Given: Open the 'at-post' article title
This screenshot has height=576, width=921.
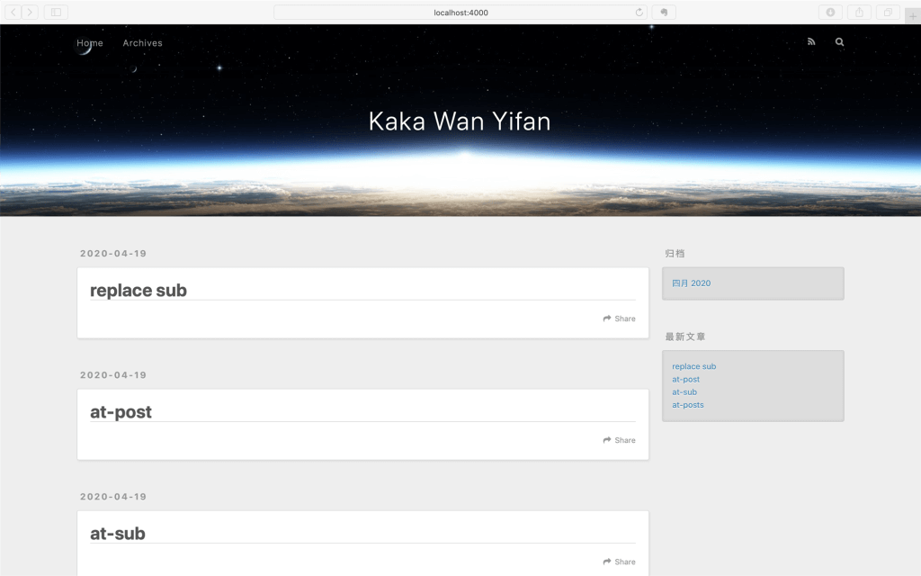Looking at the screenshot, I should point(121,412).
